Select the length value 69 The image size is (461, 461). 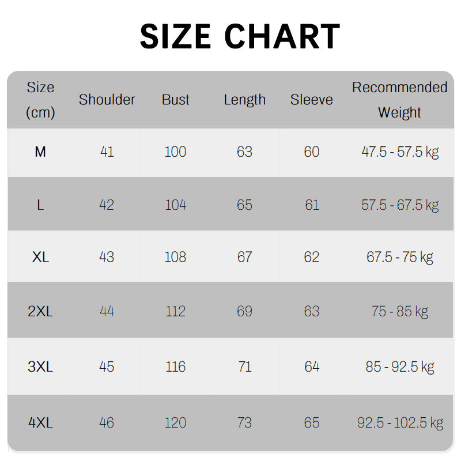(244, 311)
